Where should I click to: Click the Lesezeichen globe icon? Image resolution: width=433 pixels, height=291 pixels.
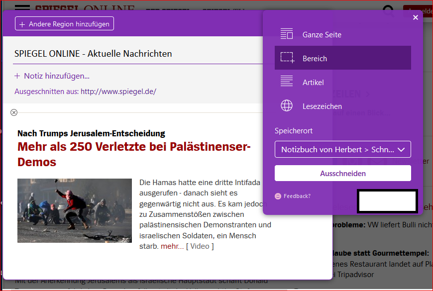[287, 105]
